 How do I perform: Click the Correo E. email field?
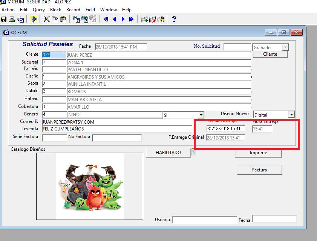tap(117, 122)
